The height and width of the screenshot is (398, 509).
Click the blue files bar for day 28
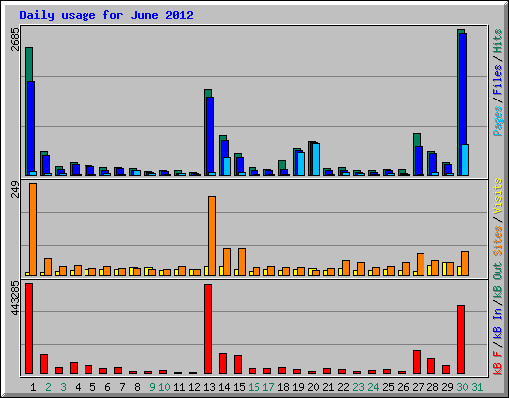(433, 163)
